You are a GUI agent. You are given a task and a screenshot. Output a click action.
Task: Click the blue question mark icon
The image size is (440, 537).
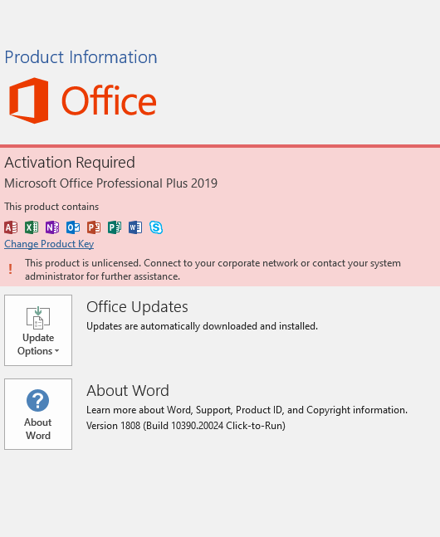[x=37, y=400]
